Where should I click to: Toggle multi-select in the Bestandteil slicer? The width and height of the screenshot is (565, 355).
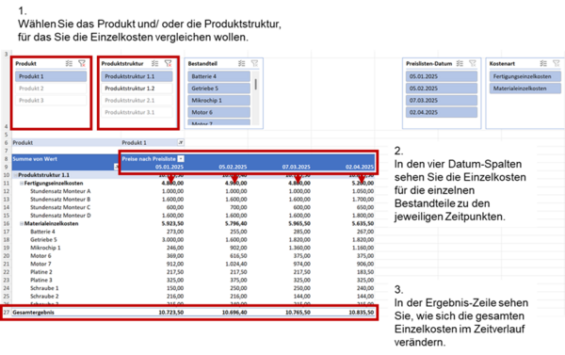[241, 63]
